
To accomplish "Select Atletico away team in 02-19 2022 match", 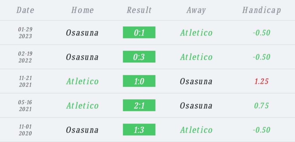I will [x=196, y=57].
